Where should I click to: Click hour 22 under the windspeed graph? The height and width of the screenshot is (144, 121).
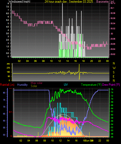point(99,61)
